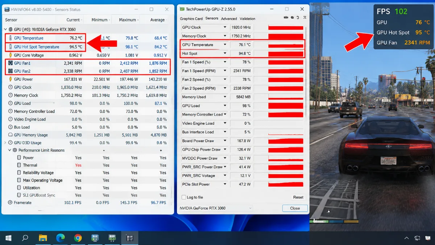Screen dimensions: 435x245
Task: Open the Windows Start menu
Action: tap(8, 238)
